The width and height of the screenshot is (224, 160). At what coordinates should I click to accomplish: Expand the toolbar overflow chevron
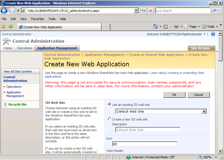221,25
